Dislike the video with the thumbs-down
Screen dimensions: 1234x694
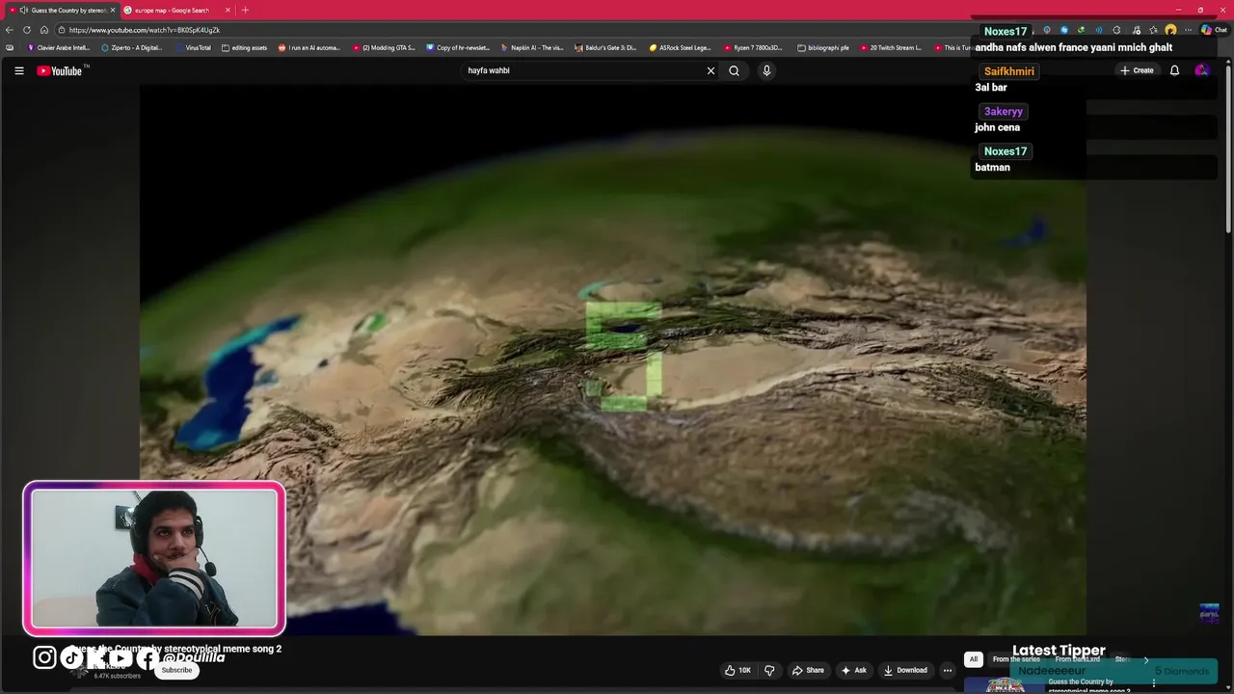(769, 670)
